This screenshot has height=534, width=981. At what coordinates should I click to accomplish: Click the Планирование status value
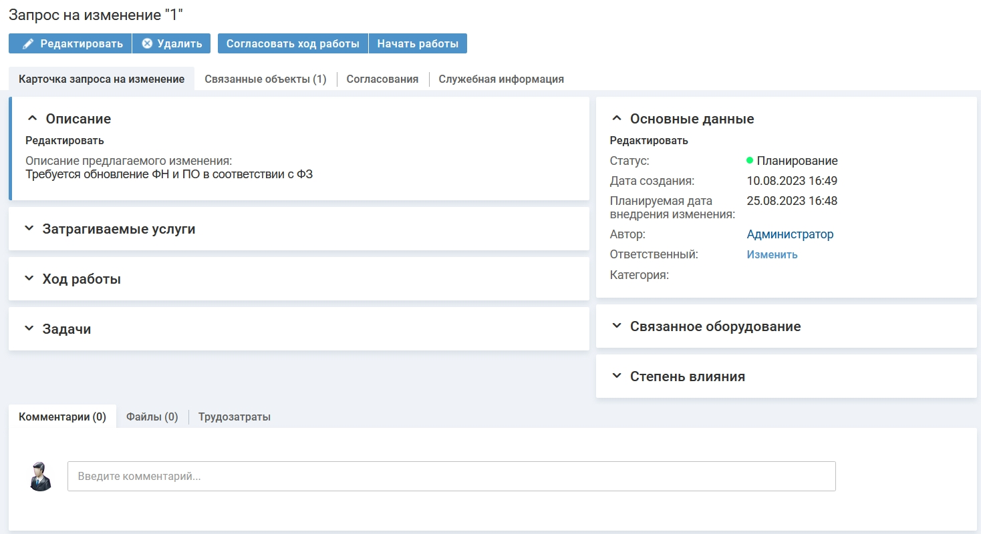(x=797, y=161)
